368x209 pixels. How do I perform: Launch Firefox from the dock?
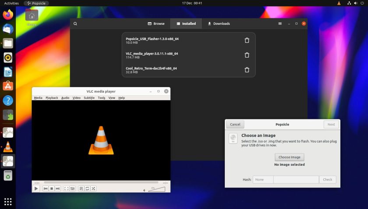[x=8, y=14]
